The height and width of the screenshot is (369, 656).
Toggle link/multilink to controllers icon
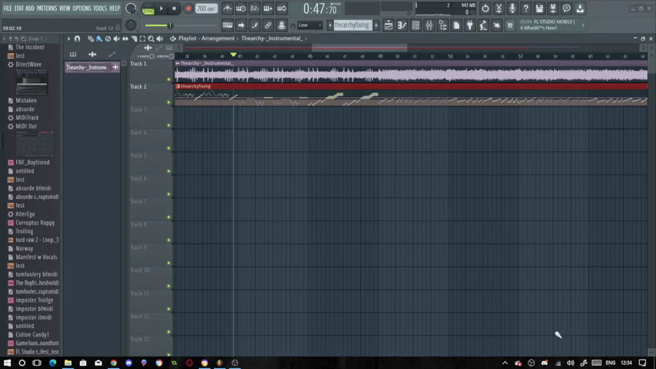point(268,25)
